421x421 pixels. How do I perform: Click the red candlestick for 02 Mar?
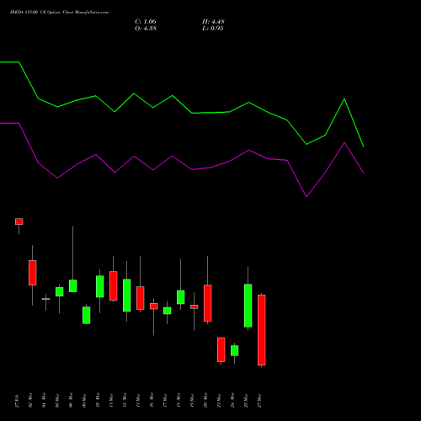pyautogui.click(x=33, y=273)
